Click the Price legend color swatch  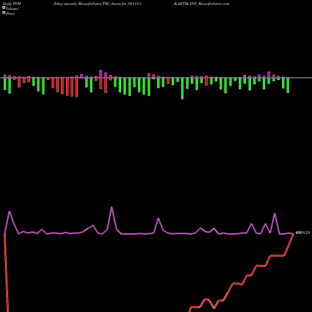pyautogui.click(x=4, y=13)
